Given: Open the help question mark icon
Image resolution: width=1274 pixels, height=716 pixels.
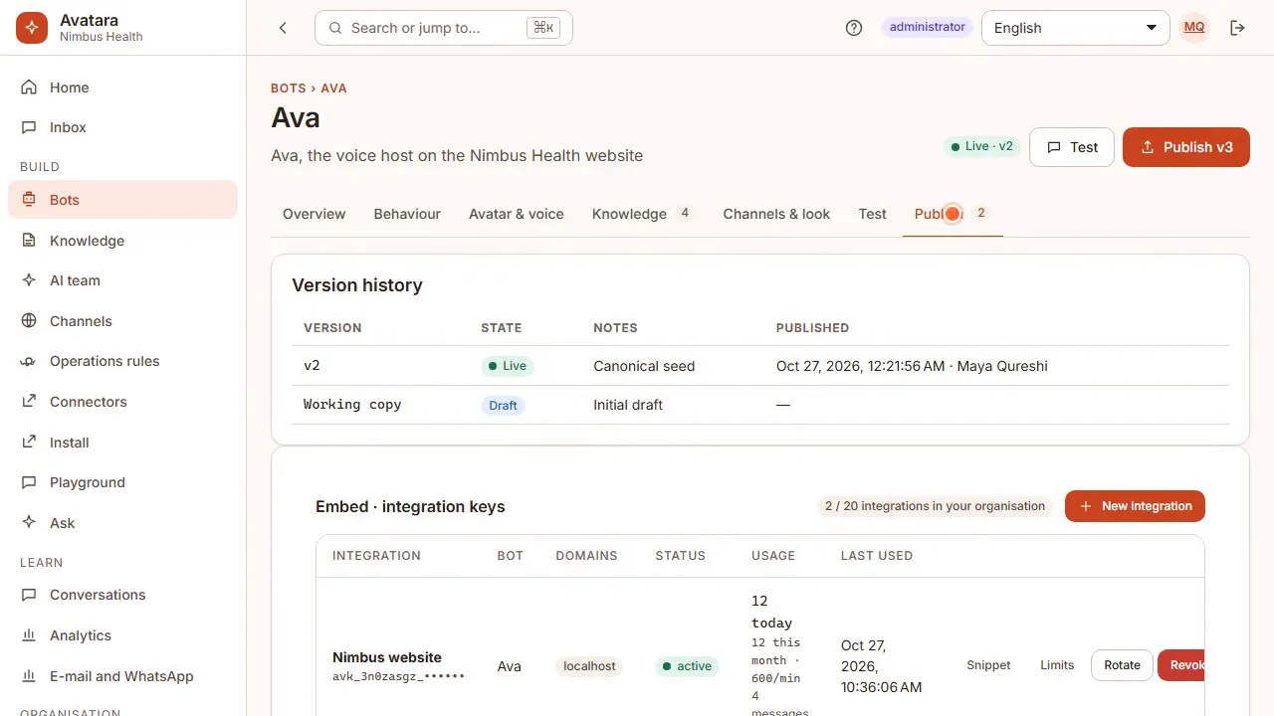Looking at the screenshot, I should (x=854, y=28).
